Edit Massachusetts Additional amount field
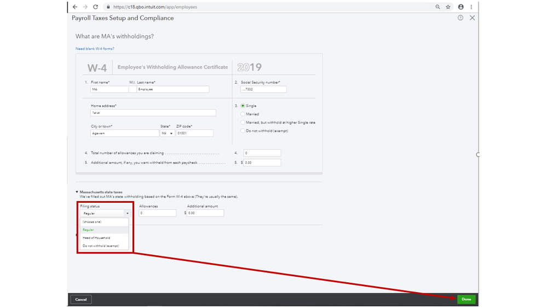The width and height of the screenshot is (547, 308). point(205,213)
